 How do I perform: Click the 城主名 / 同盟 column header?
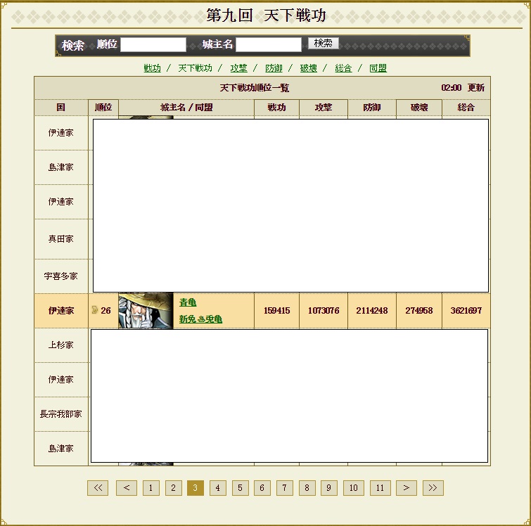tap(186, 108)
